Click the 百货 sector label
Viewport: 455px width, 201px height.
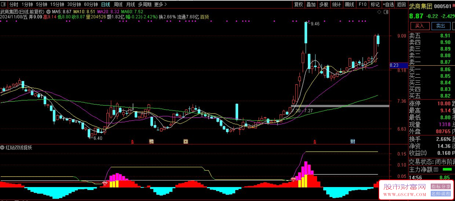pos(204,17)
